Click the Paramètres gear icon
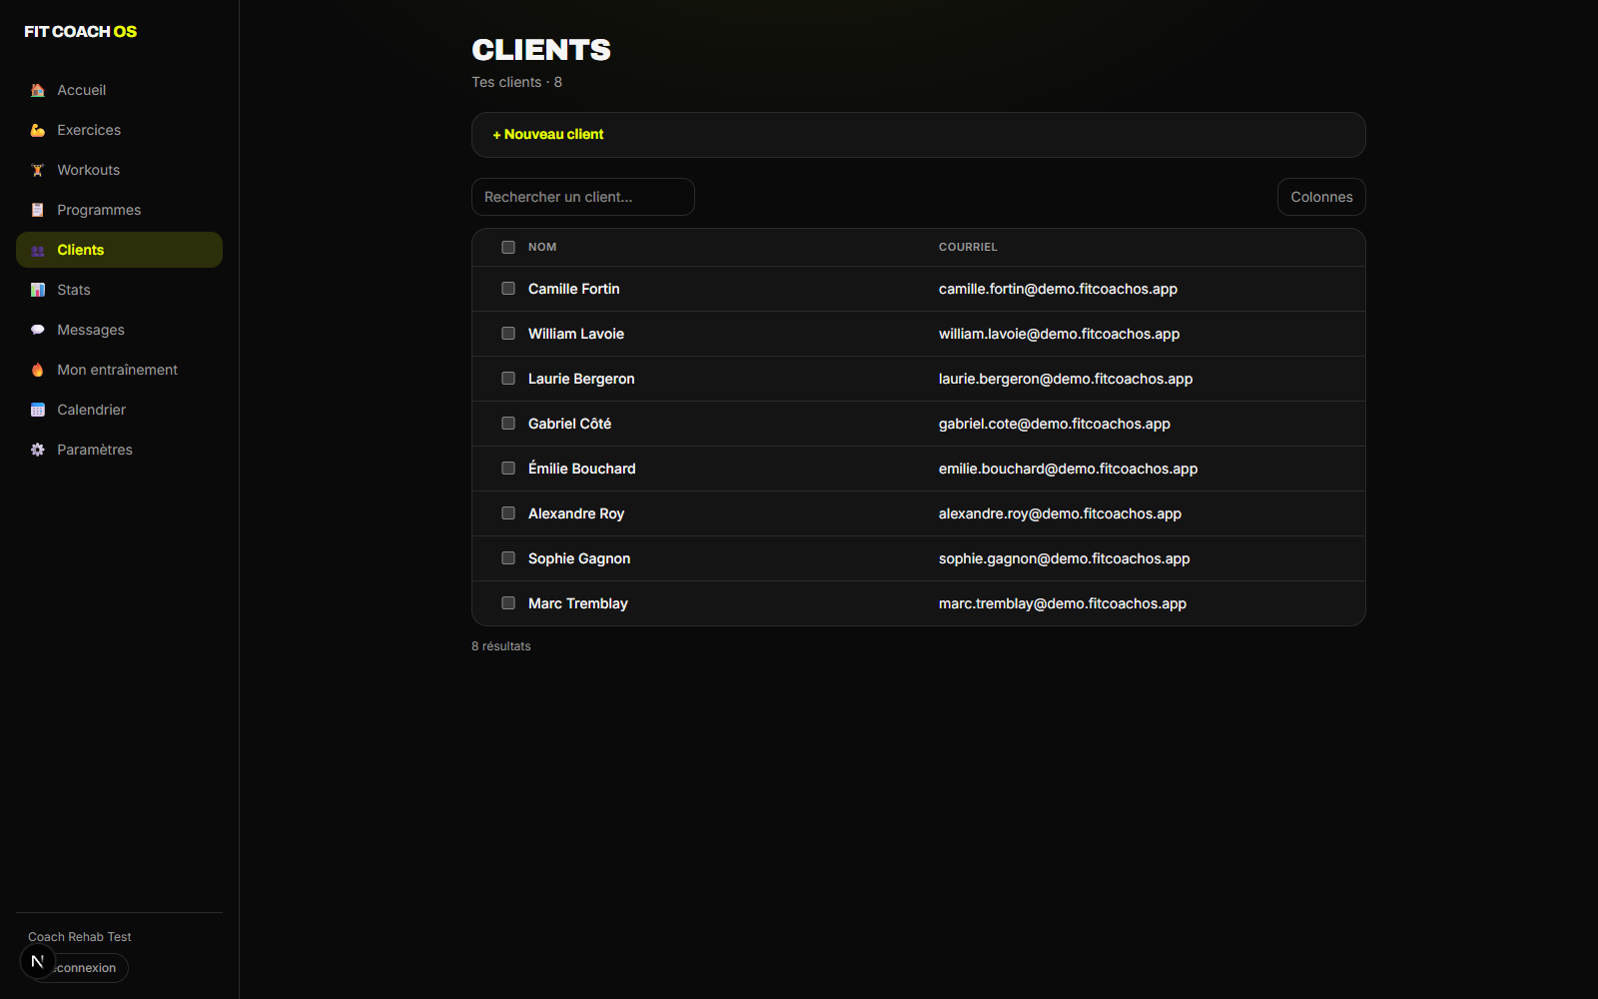The height and width of the screenshot is (999, 1598). click(x=38, y=450)
